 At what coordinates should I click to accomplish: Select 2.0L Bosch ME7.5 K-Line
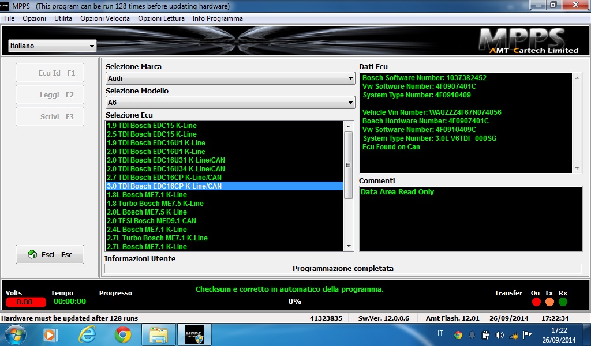tap(225, 212)
